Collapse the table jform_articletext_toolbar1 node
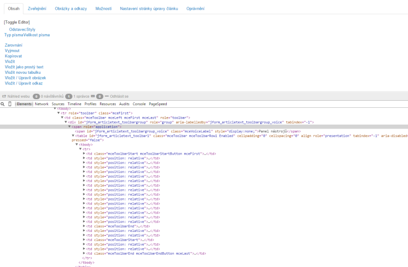 pyautogui.click(x=73, y=136)
